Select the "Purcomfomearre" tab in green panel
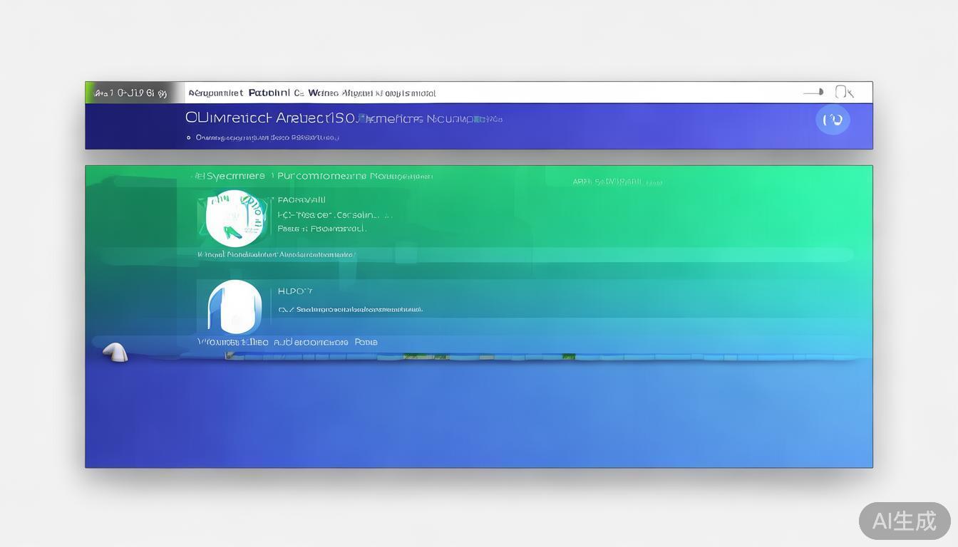Viewport: 958px width, 547px height. tap(321, 176)
